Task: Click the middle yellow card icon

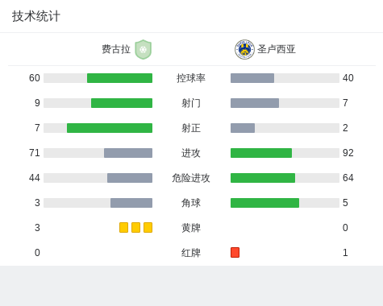Action: (135, 227)
